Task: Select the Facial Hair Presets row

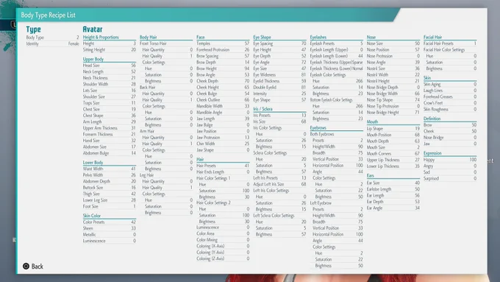Action: click(x=450, y=43)
